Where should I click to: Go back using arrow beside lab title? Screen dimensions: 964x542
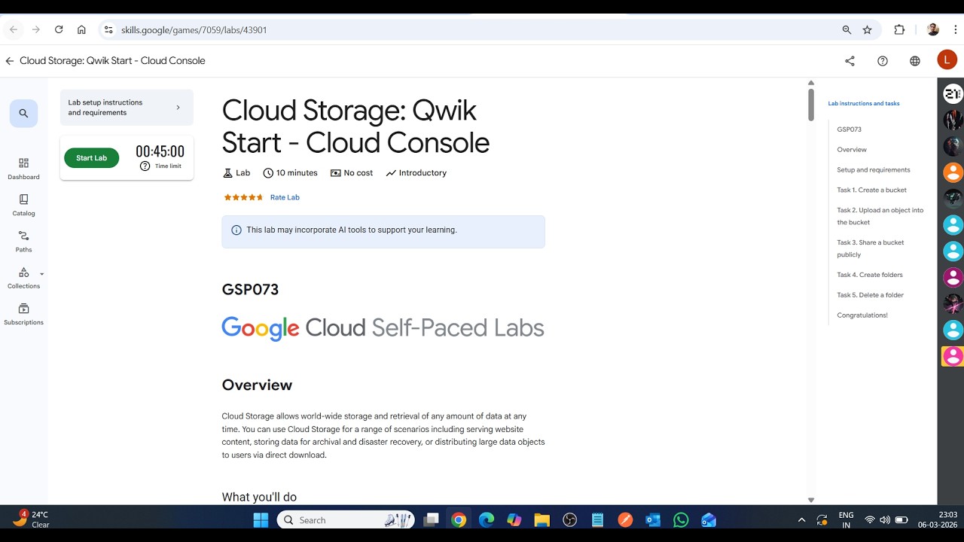(9, 61)
